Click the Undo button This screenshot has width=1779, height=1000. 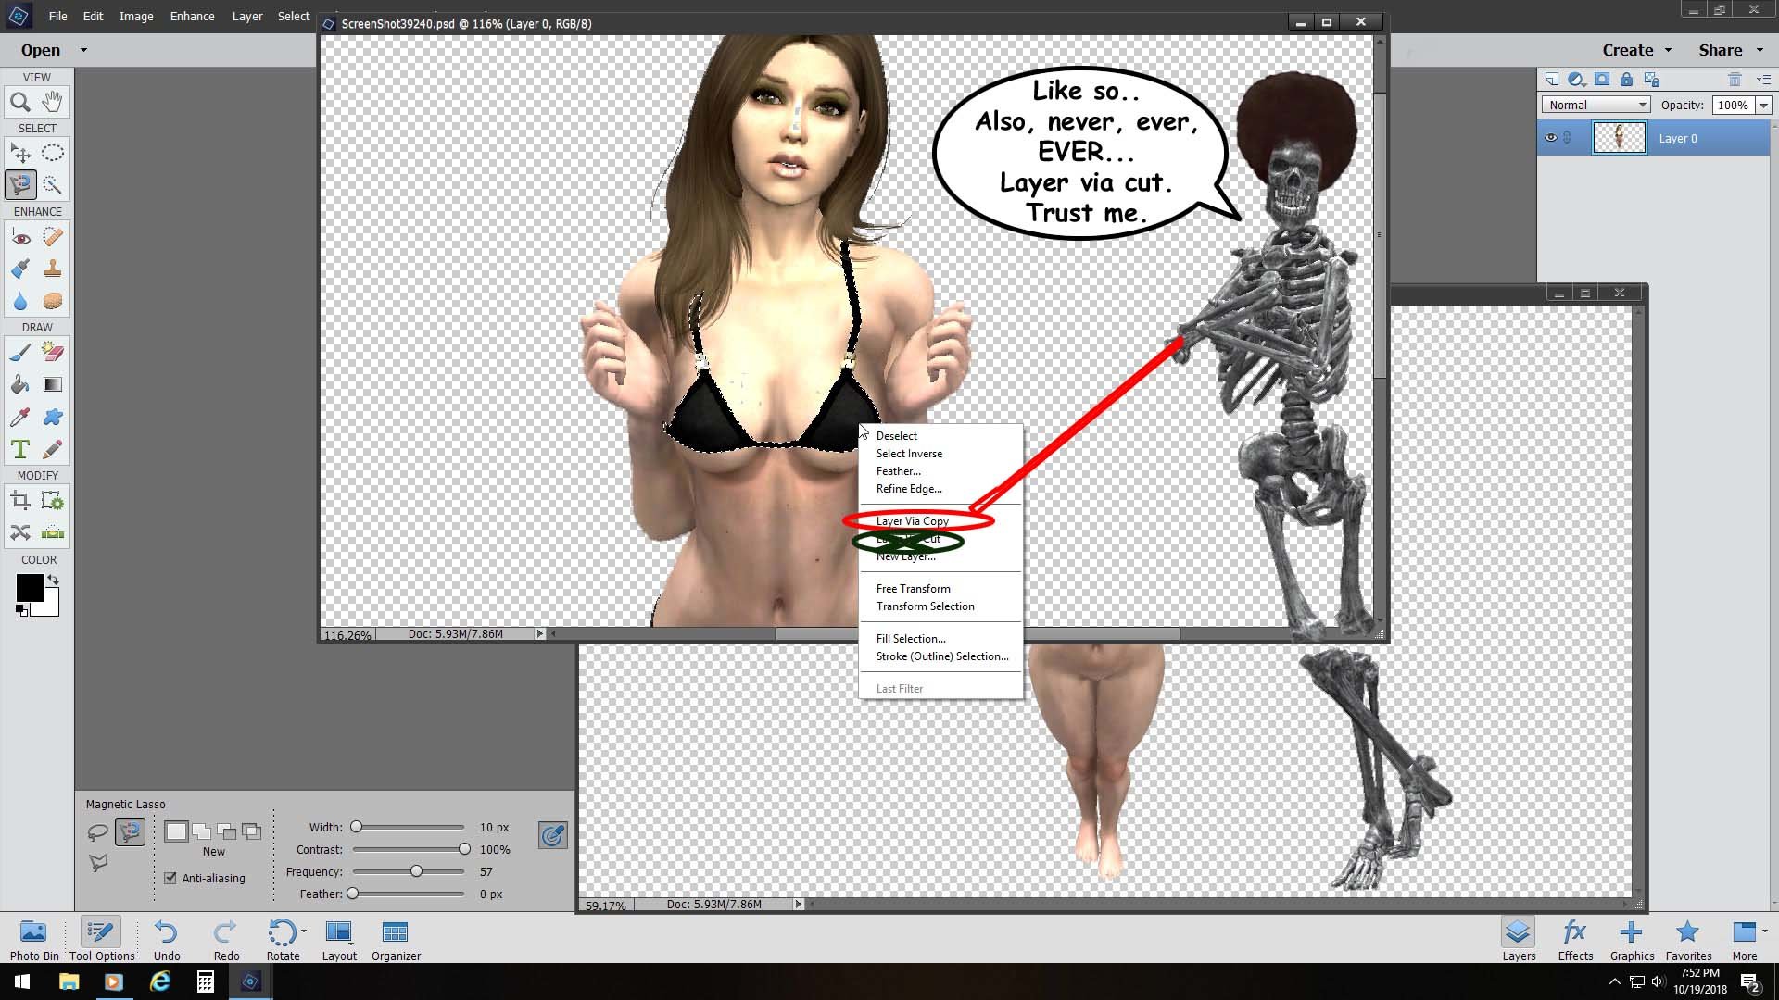(x=167, y=939)
